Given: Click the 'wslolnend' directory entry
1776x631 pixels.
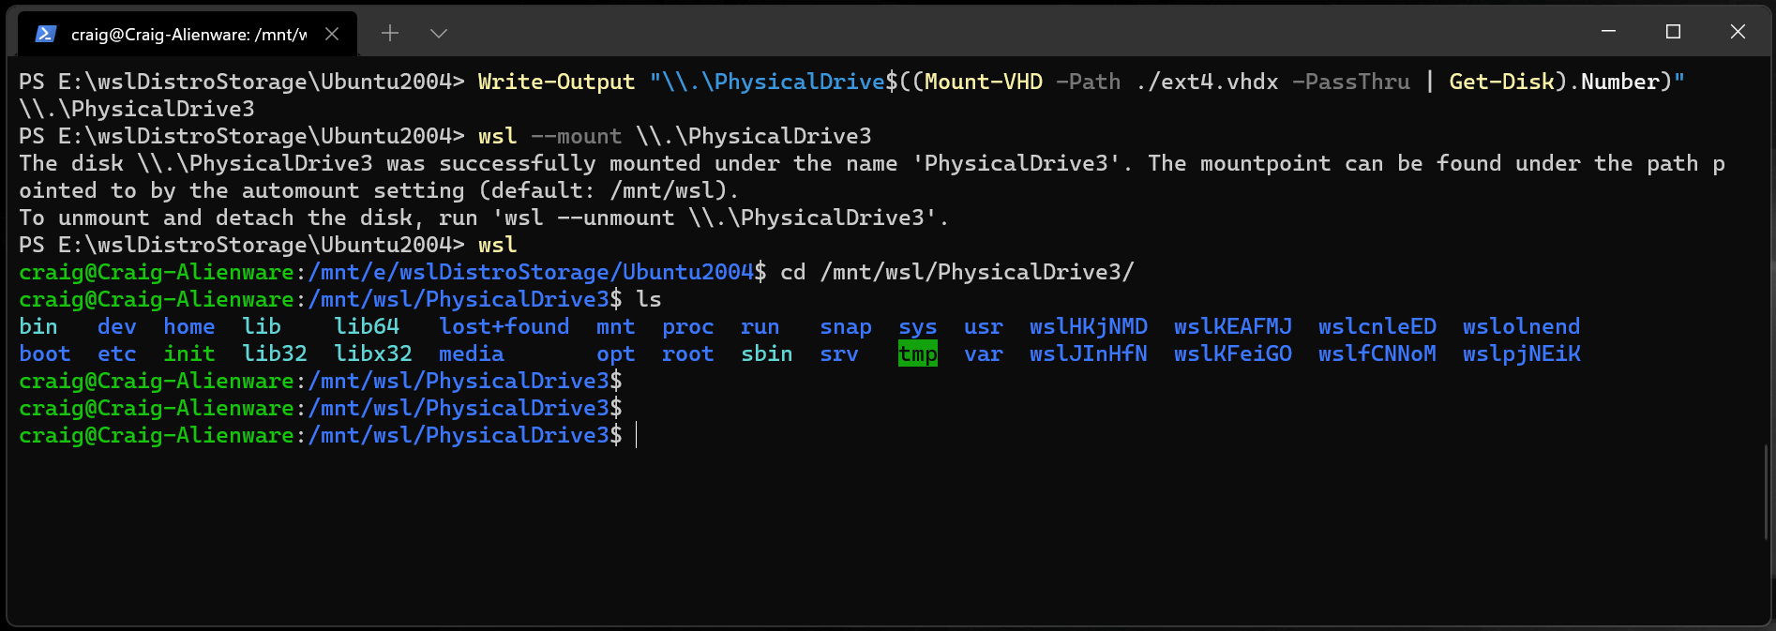Looking at the screenshot, I should [1522, 326].
